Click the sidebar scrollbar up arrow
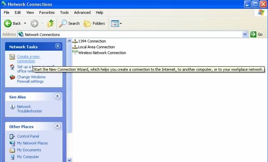The height and width of the screenshot is (162, 268). [69, 41]
